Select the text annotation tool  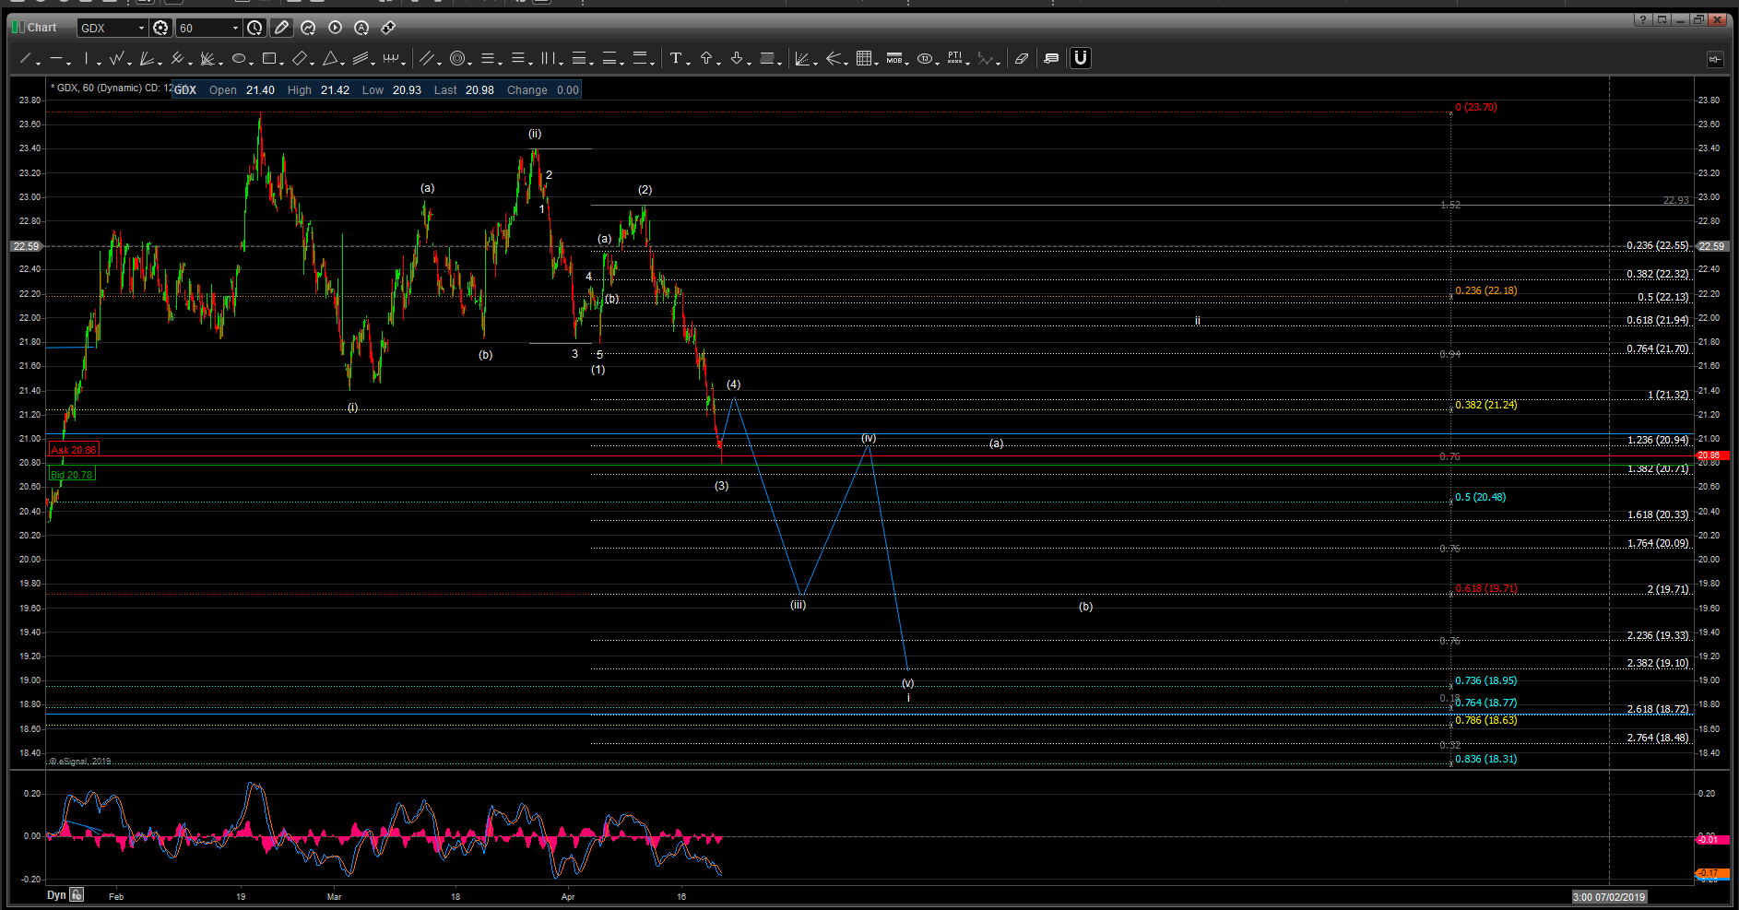click(676, 59)
